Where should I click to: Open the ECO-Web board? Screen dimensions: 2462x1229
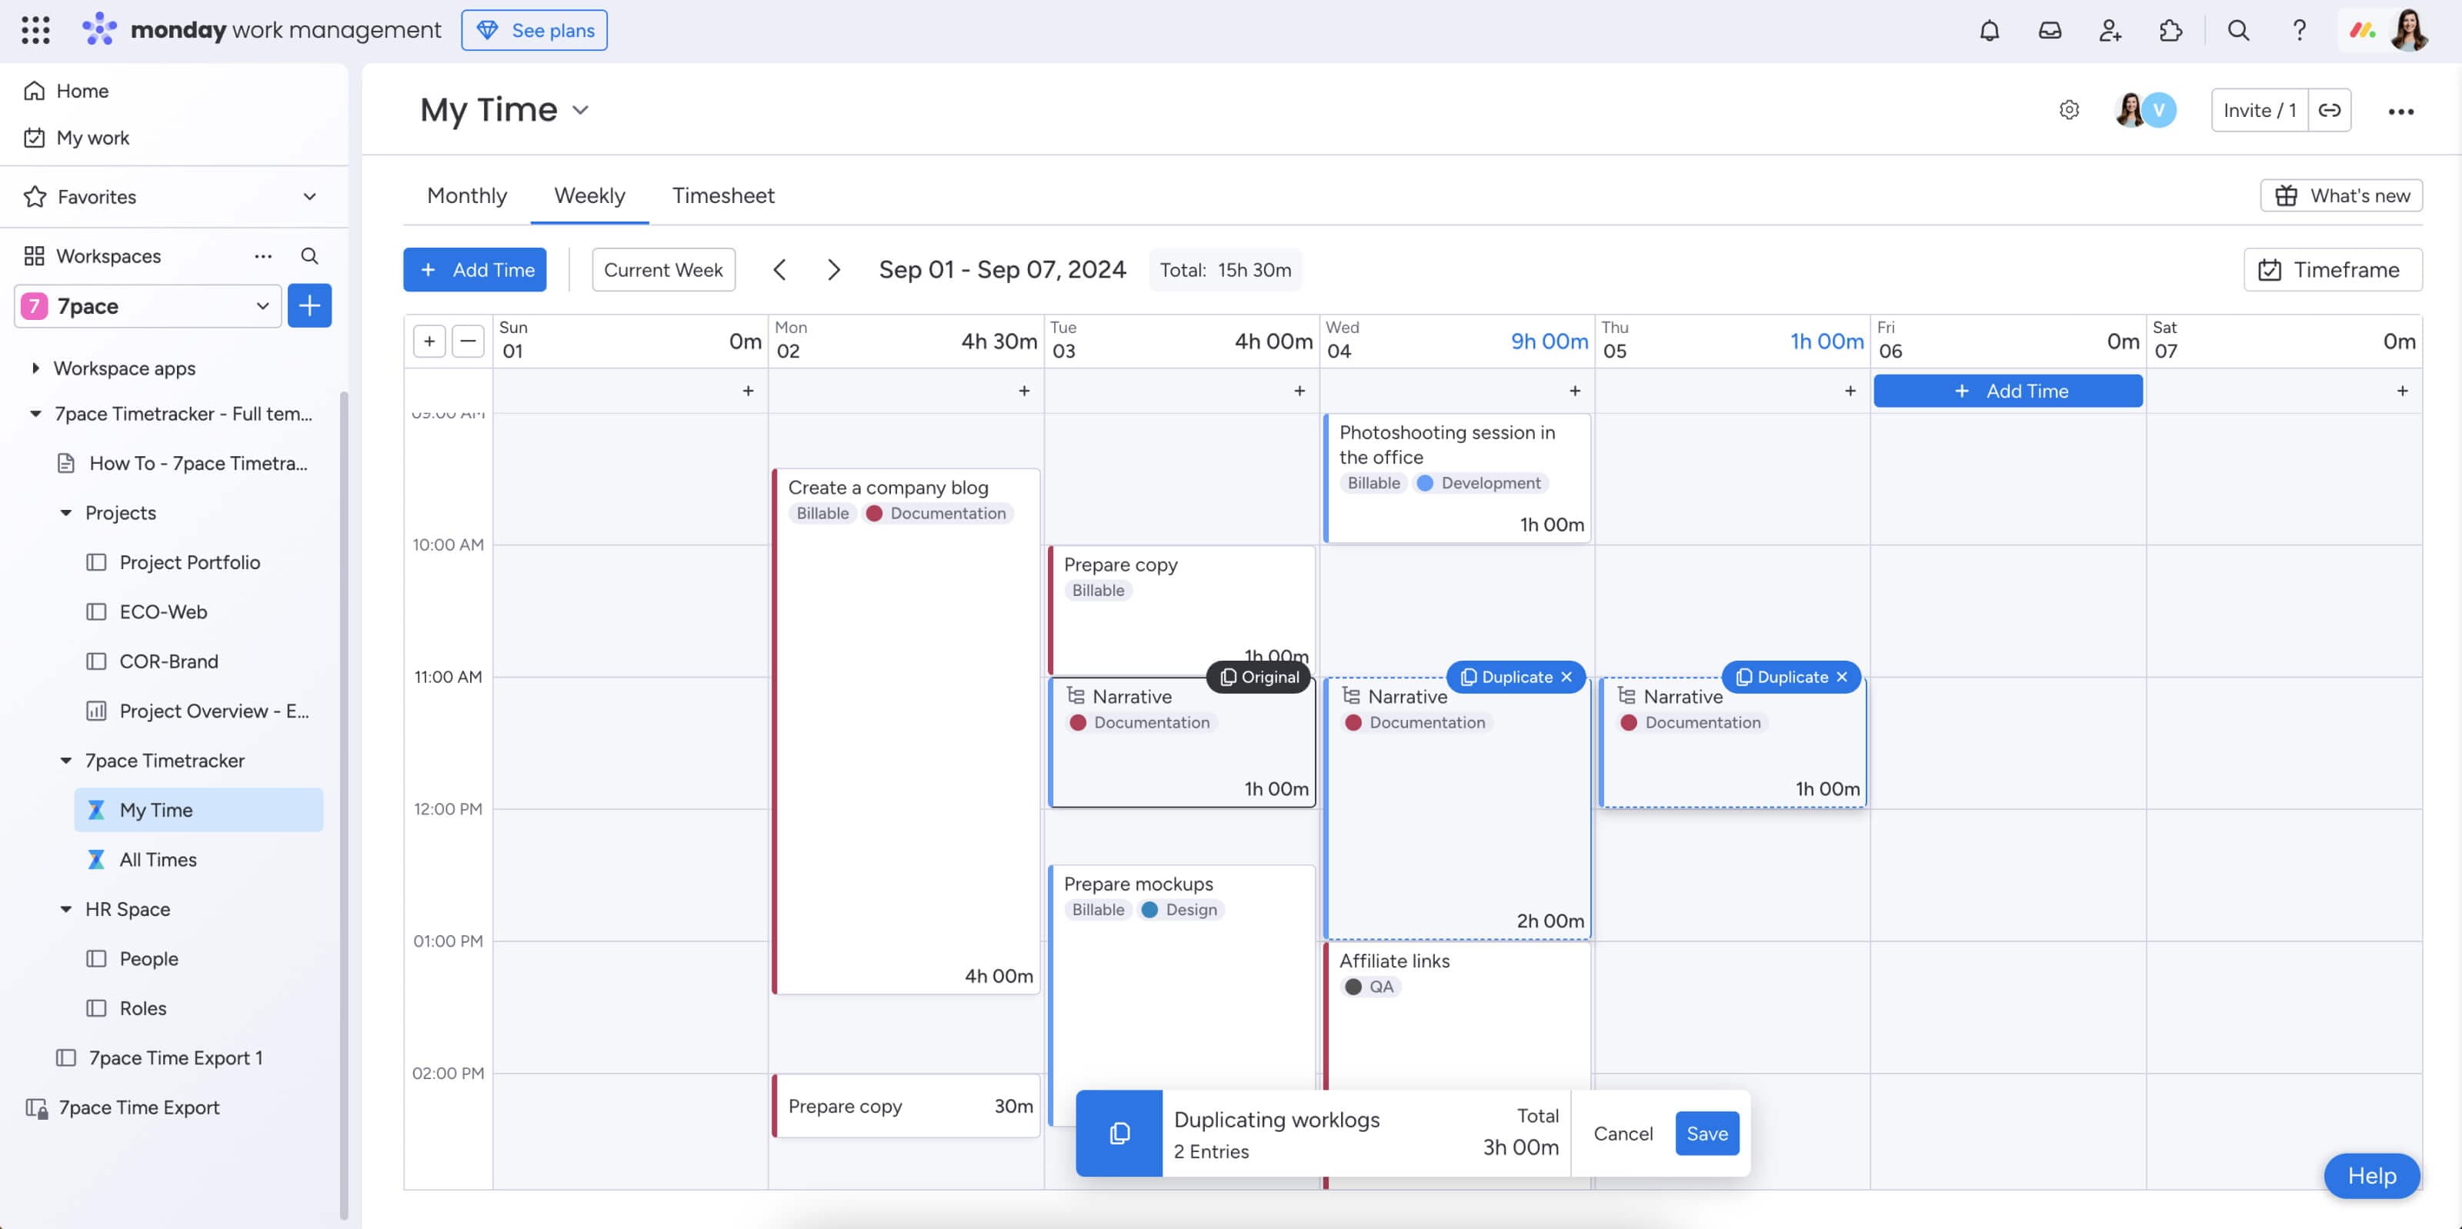point(163,613)
